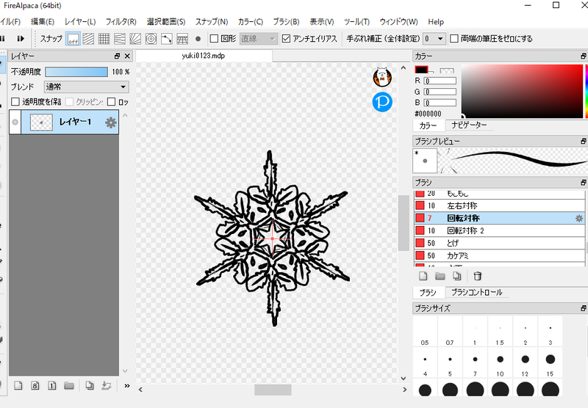Image resolution: width=588 pixels, height=408 pixels.
Task: Float the レイヤー panel
Action: 118,56
